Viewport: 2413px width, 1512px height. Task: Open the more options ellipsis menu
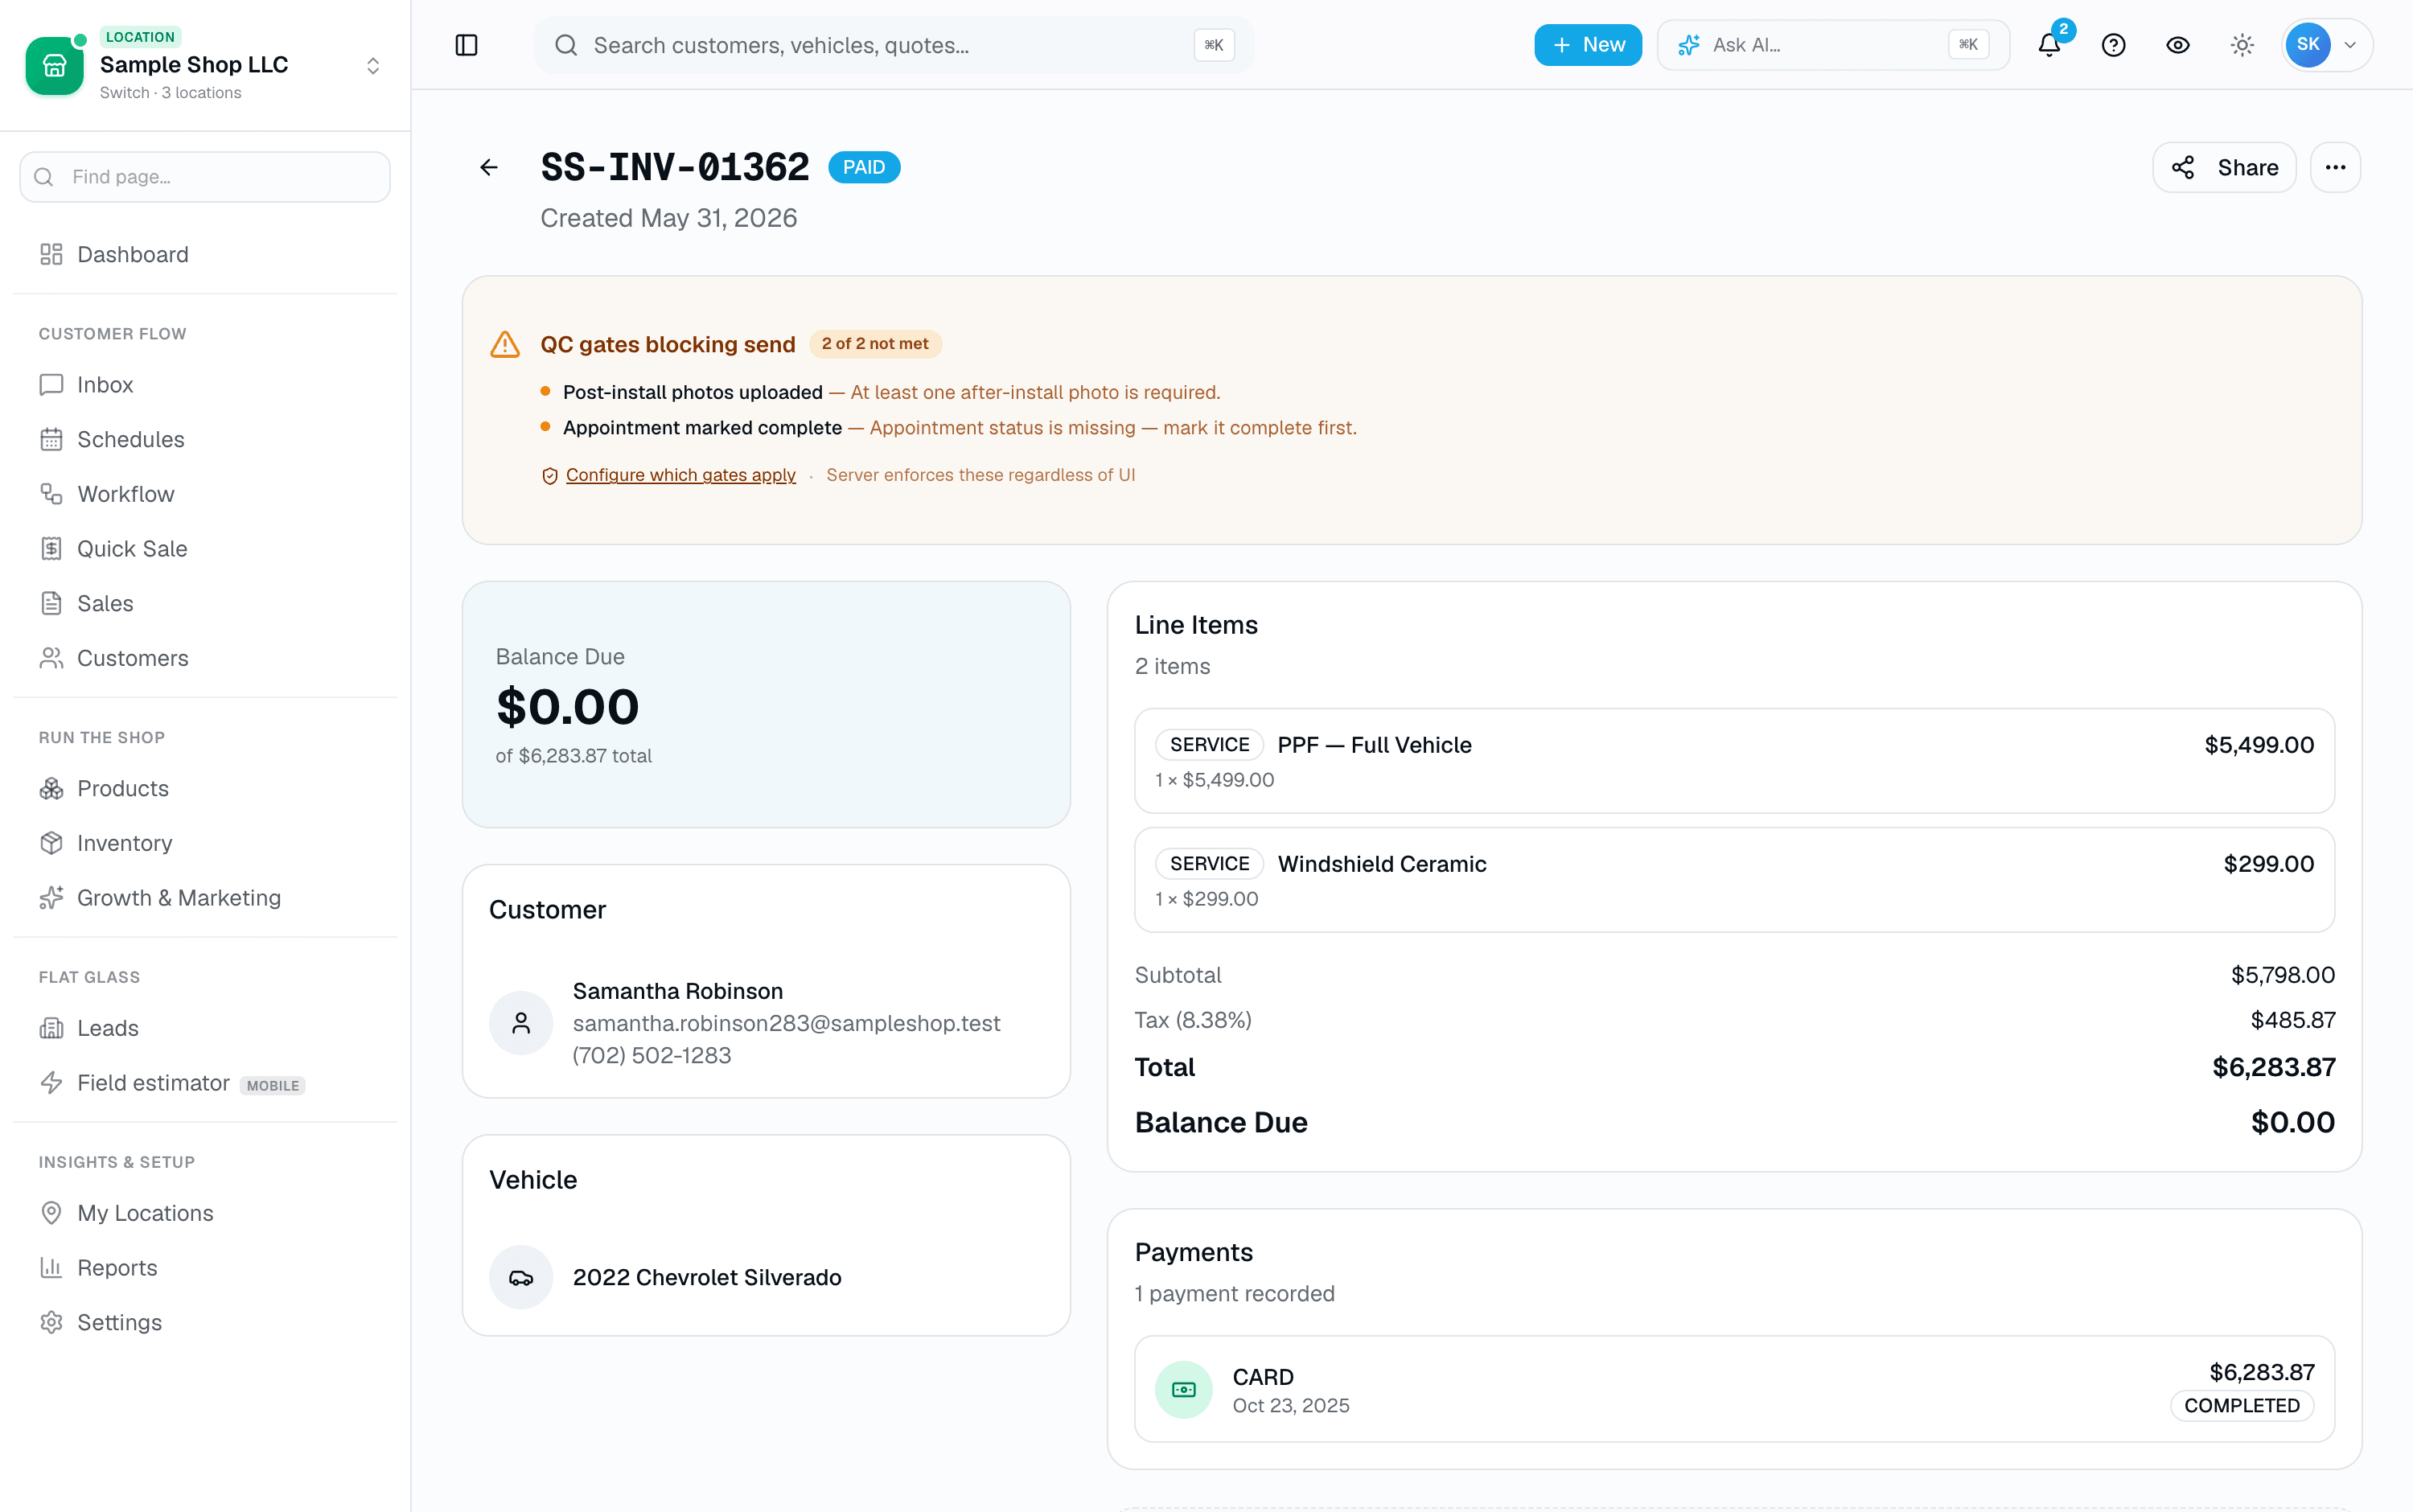click(2335, 167)
